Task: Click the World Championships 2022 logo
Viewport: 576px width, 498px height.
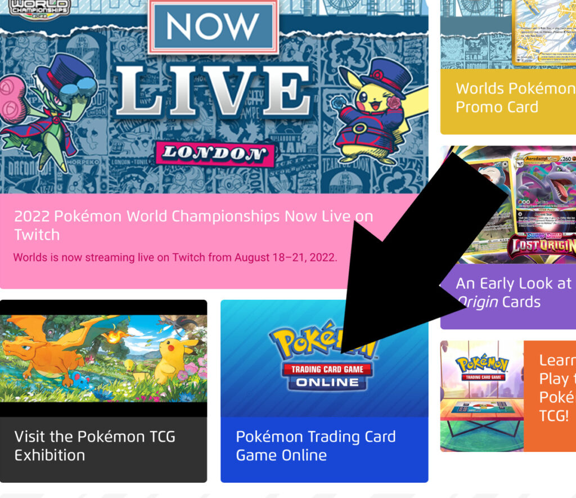Action: tap(39, 9)
